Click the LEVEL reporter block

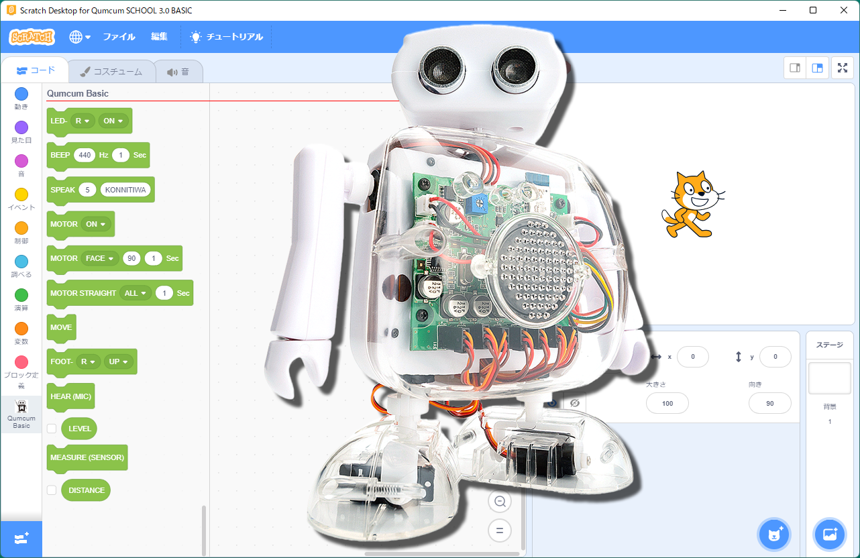[x=80, y=429]
